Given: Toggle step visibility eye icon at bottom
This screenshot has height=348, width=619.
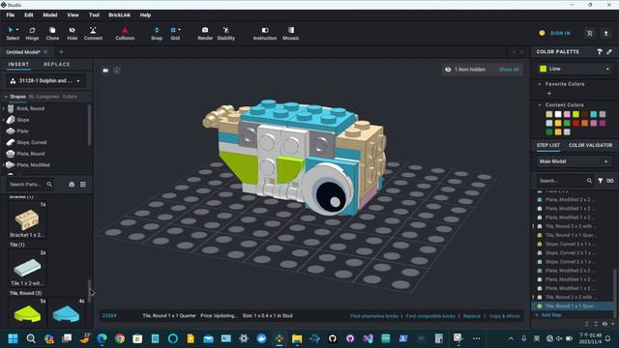Looking at the screenshot, I should tap(604, 324).
